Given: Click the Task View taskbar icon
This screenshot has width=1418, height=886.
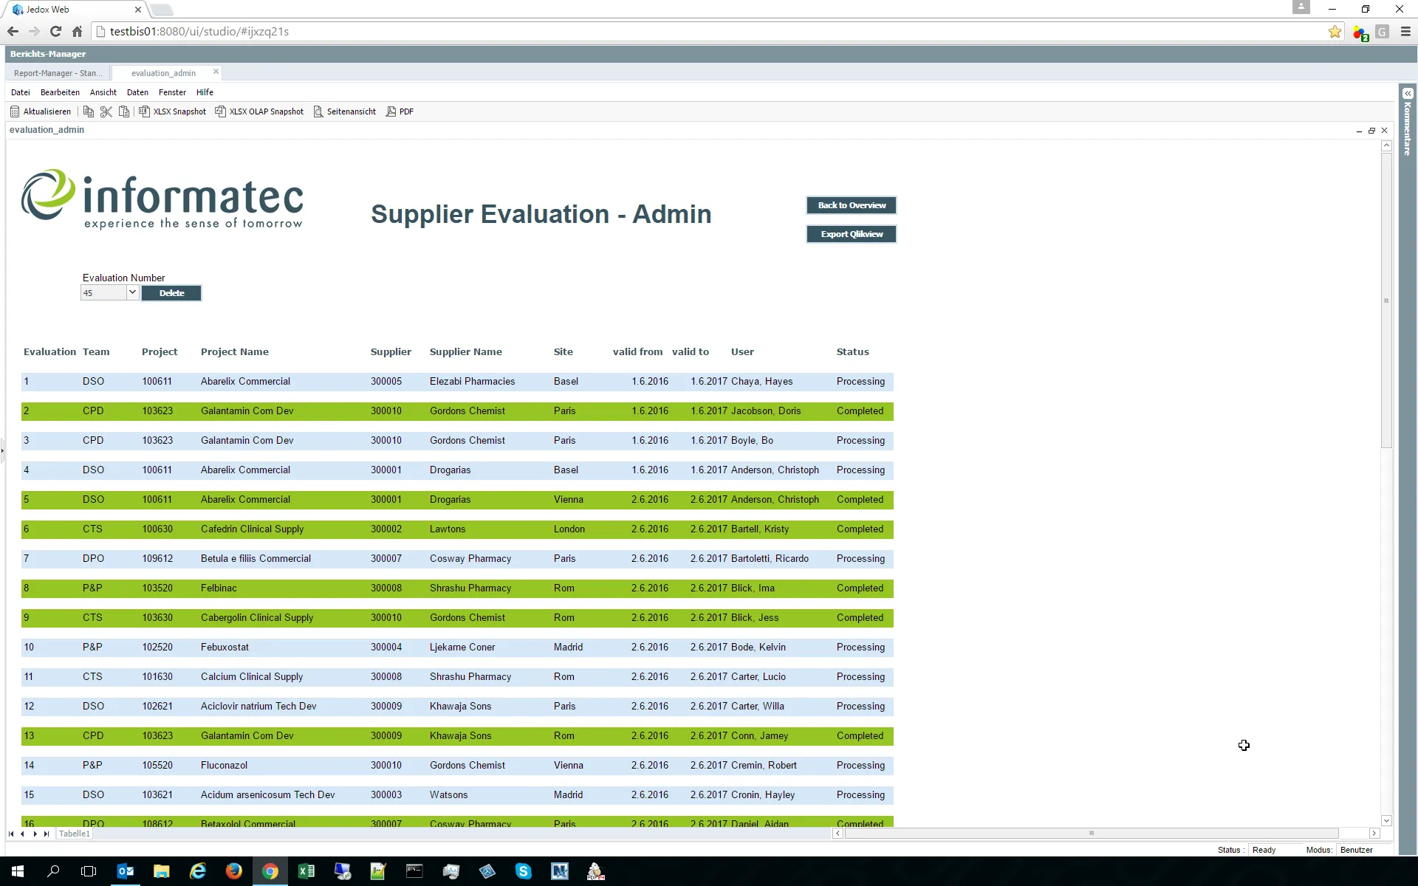Looking at the screenshot, I should tap(89, 871).
